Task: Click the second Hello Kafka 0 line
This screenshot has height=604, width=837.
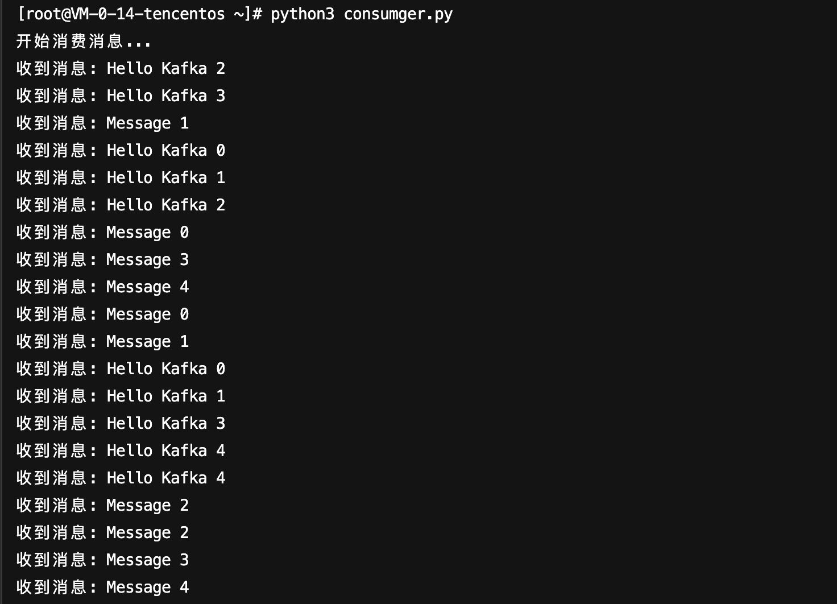Action: point(121,369)
